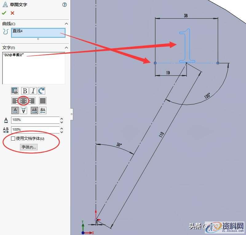246x235 pixels.
Task: Click the link-to-property icon above Bold
Action: click(x=14, y=91)
